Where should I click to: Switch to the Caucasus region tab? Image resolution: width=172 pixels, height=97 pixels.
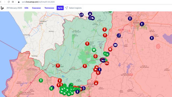37,8
